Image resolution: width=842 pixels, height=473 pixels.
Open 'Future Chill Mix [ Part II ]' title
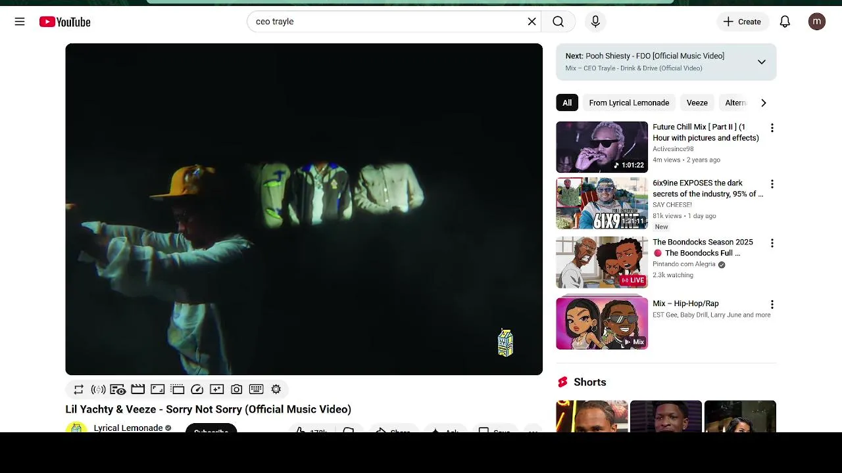pyautogui.click(x=705, y=132)
